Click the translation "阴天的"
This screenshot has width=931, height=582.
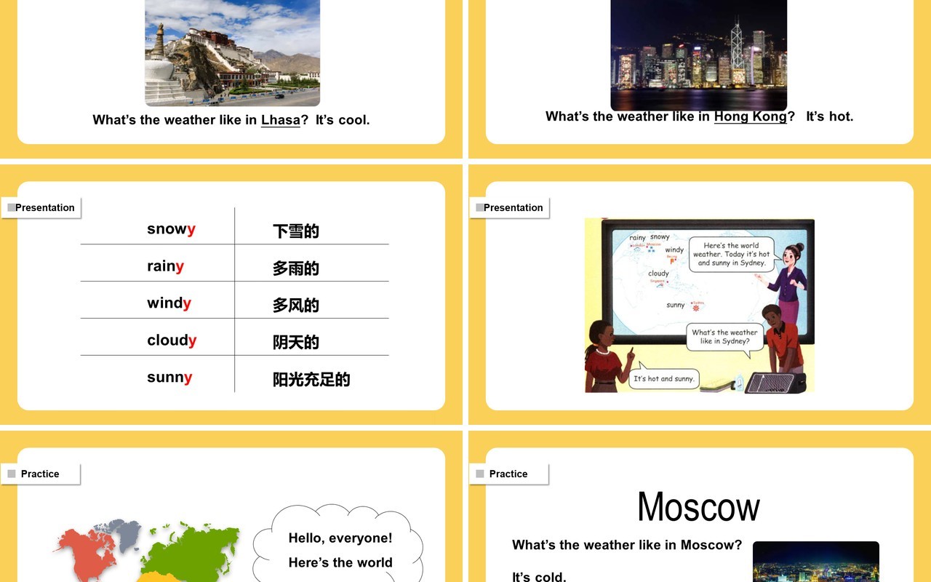296,343
